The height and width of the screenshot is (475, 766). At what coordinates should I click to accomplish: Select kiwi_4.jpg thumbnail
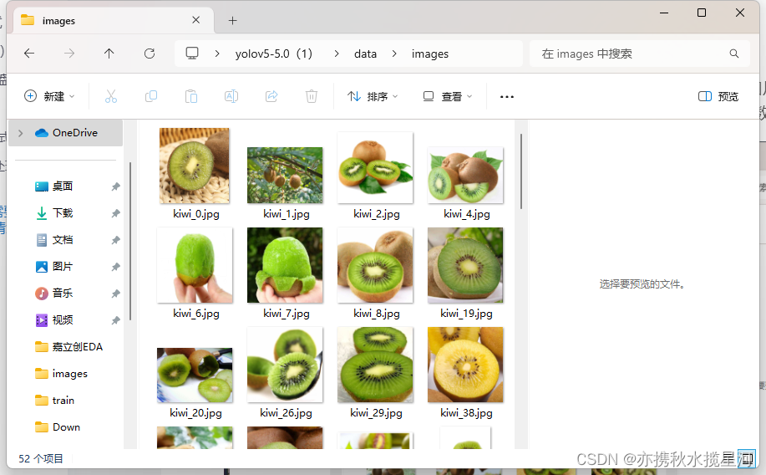(465, 175)
